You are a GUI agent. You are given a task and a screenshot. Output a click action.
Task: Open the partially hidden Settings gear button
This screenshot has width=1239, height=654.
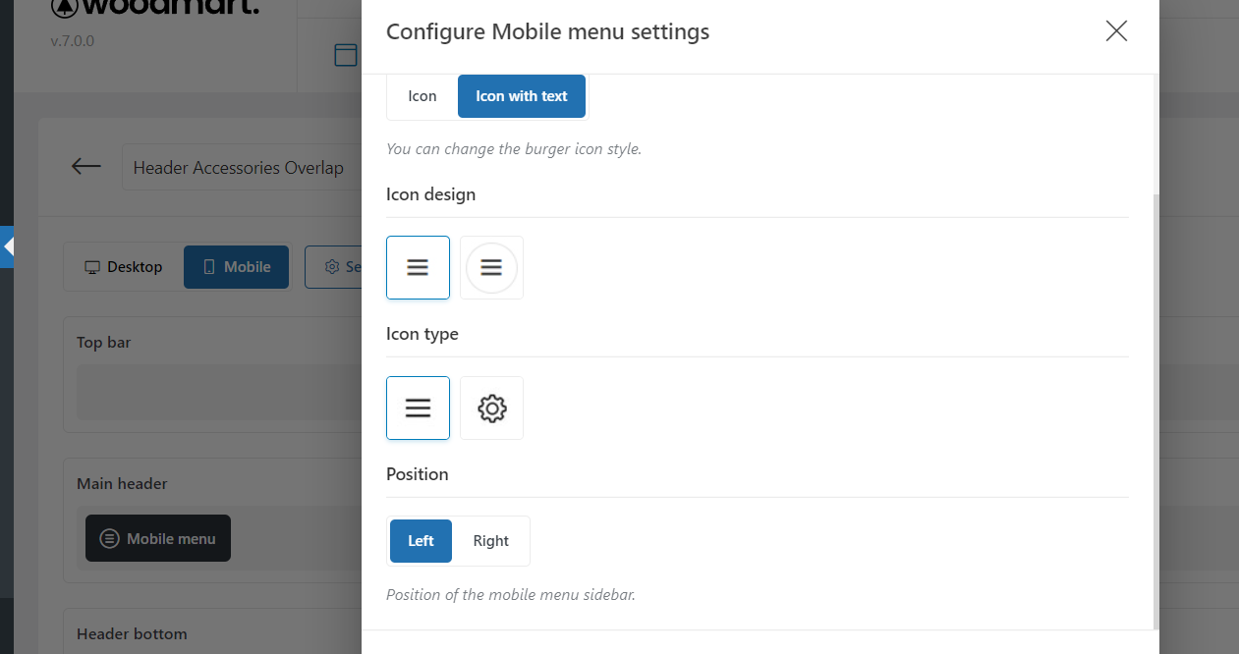(334, 267)
